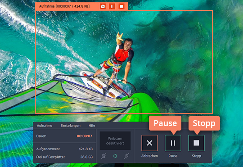The width and height of the screenshot is (243, 167).
Task: Click the Pause label under the pause button
Action: coord(173,156)
